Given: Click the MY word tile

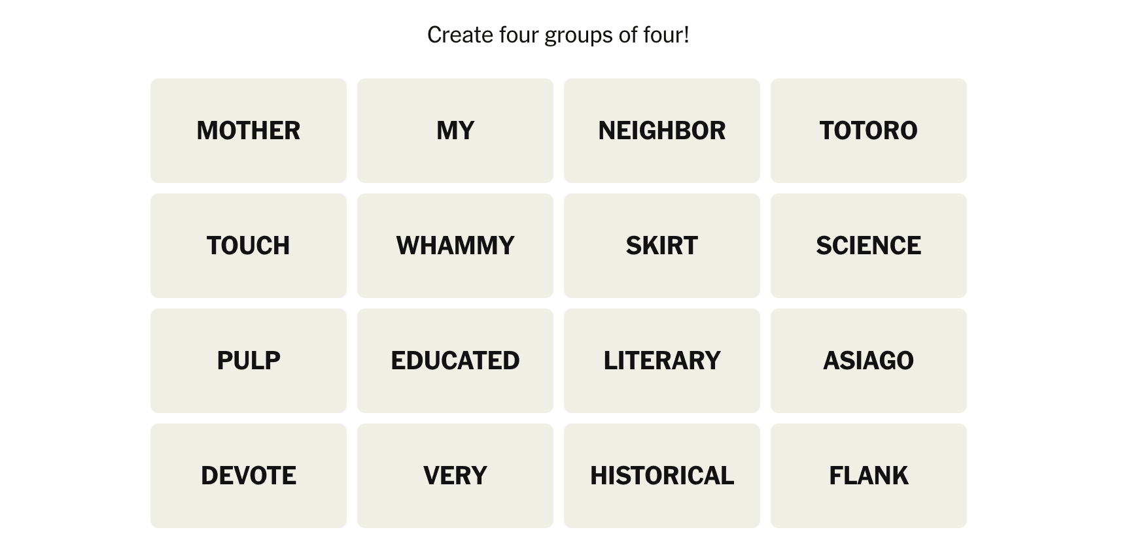Looking at the screenshot, I should (455, 131).
